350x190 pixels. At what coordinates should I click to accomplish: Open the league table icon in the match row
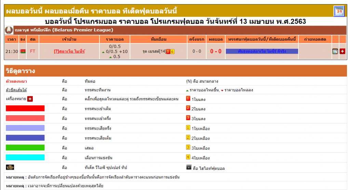tap(335, 51)
